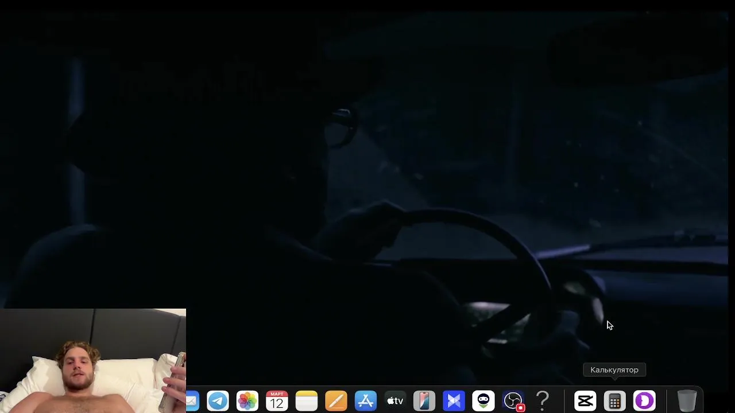Open the ninja face app icon
Viewport: 735px width, 413px height.
pyautogui.click(x=483, y=400)
